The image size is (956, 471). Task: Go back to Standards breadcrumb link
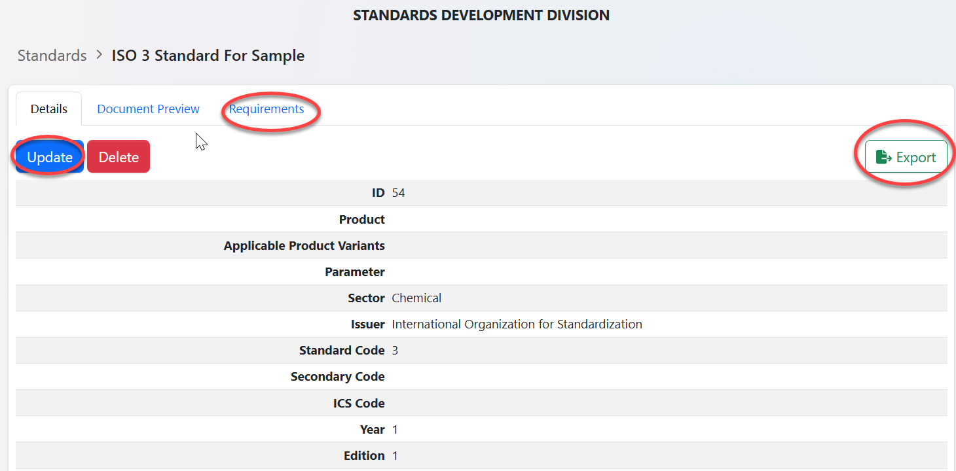pyautogui.click(x=52, y=56)
